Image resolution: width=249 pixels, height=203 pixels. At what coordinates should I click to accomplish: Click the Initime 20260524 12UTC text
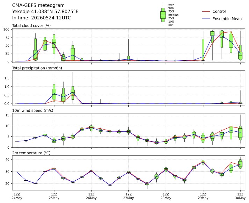click(42, 18)
